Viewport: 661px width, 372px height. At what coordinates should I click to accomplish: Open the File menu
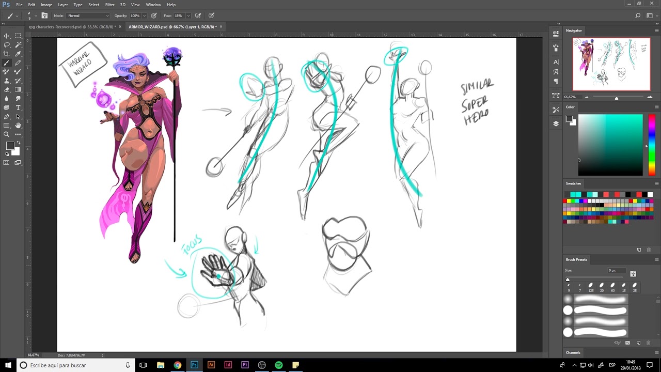[19, 5]
